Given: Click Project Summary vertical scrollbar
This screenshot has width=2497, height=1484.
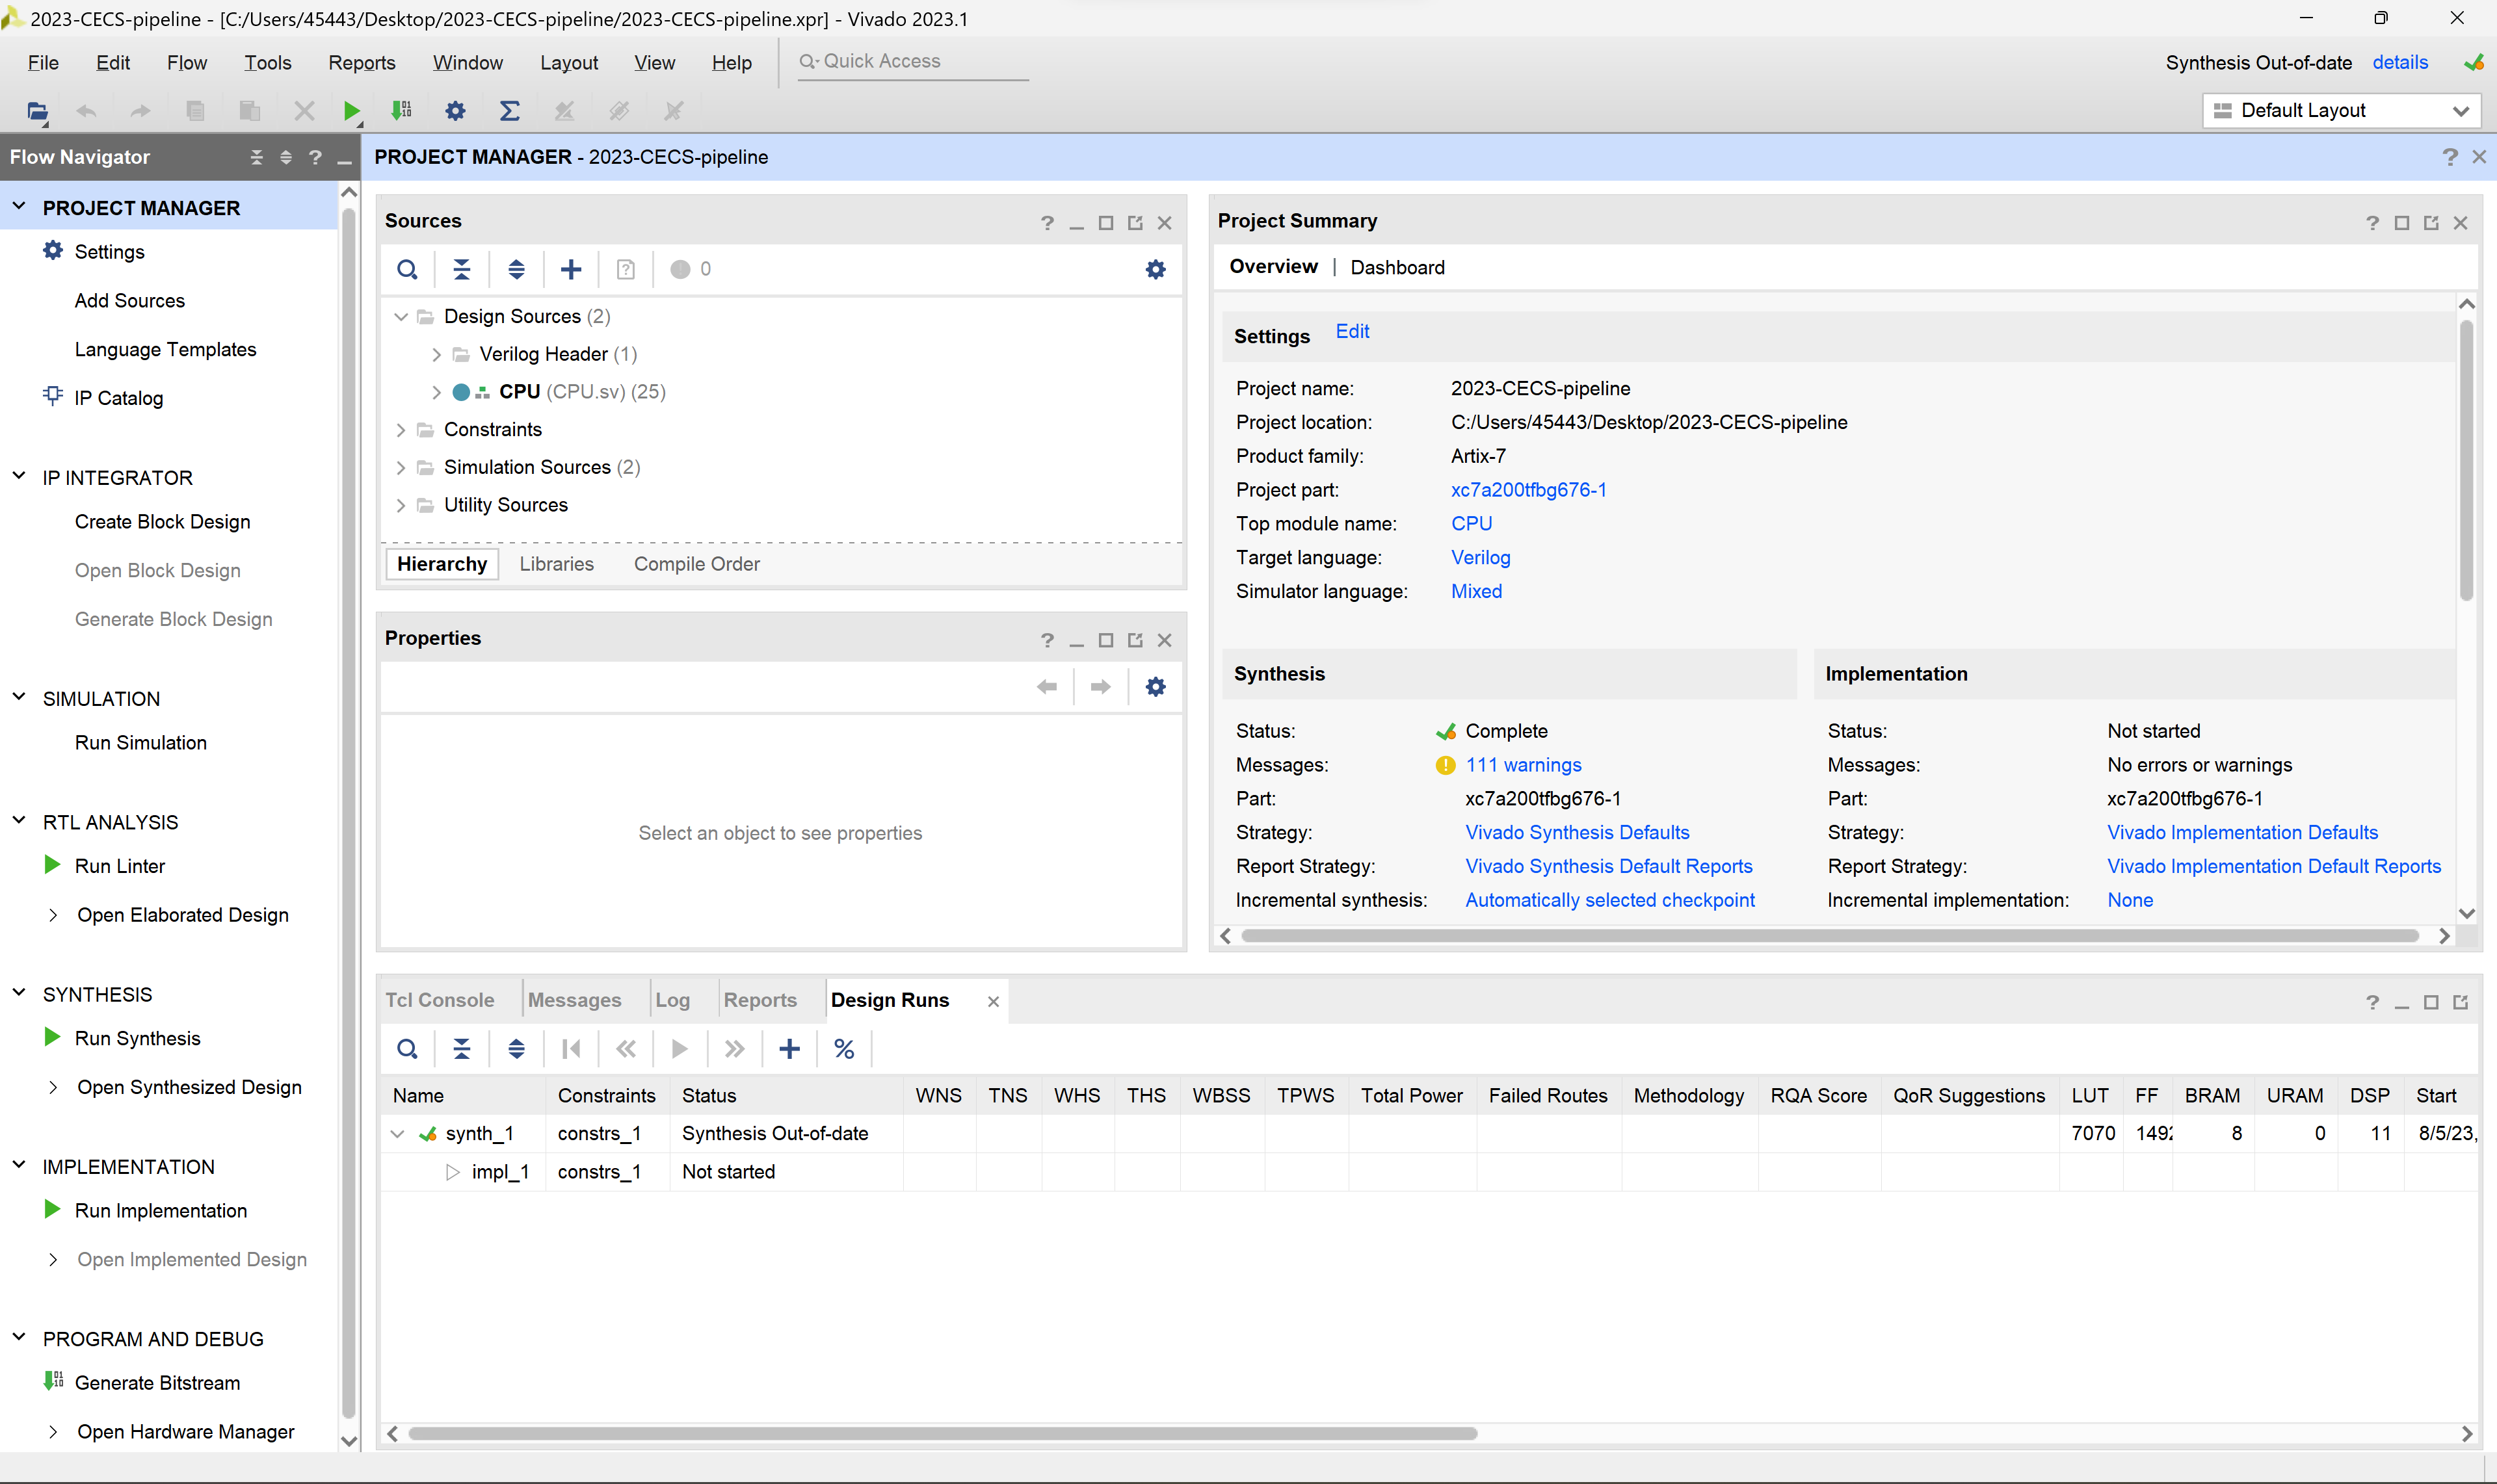Looking at the screenshot, I should click(x=2466, y=460).
